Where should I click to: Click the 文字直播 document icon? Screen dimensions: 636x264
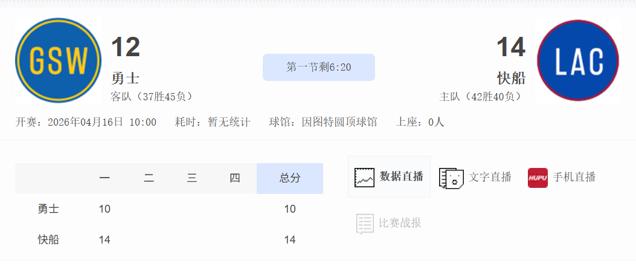[x=451, y=178]
